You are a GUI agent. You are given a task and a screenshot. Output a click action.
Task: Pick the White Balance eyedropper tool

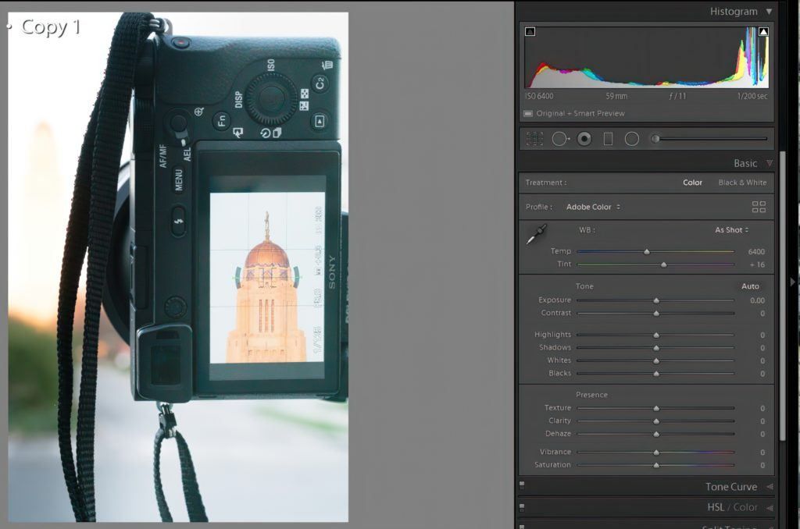[x=537, y=234]
